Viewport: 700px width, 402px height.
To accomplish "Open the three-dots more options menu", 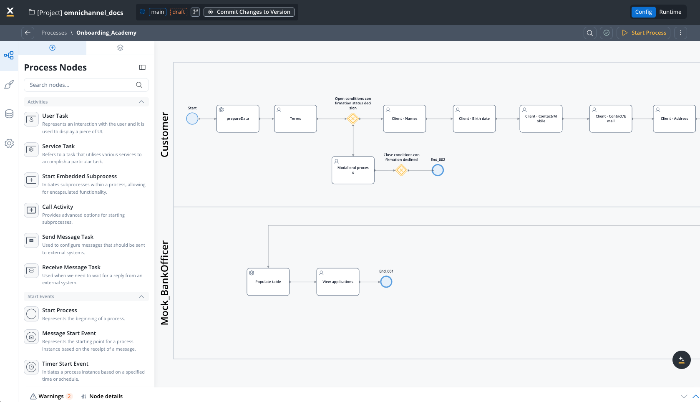I will [680, 33].
